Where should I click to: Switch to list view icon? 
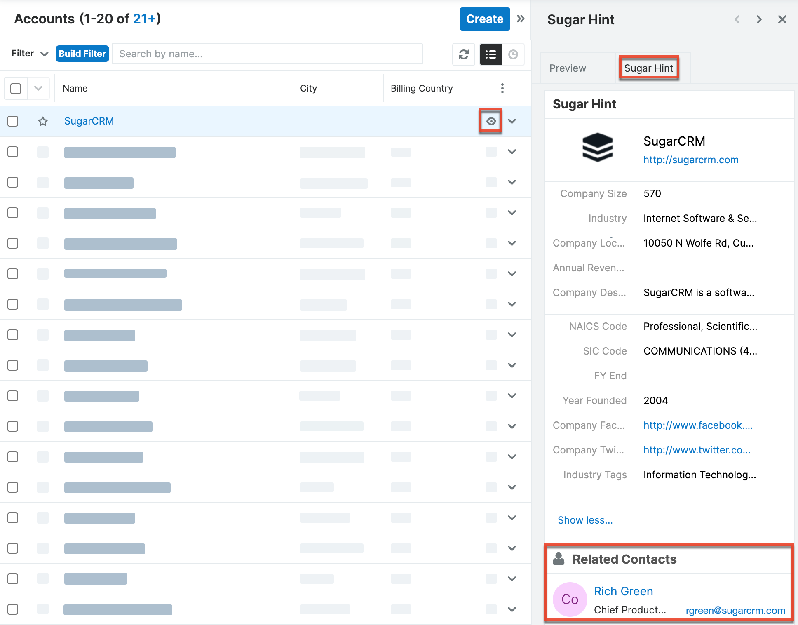(491, 54)
